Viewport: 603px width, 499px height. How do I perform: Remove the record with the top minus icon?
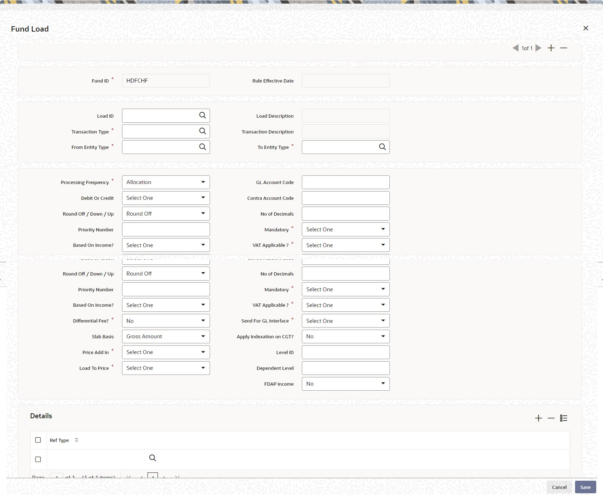(x=564, y=48)
